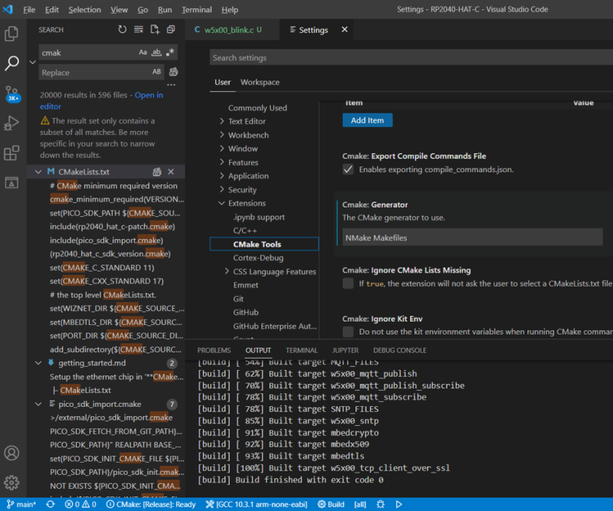This screenshot has width=613, height=511.
Task: Focus the Search settings field
Action: [x=411, y=58]
